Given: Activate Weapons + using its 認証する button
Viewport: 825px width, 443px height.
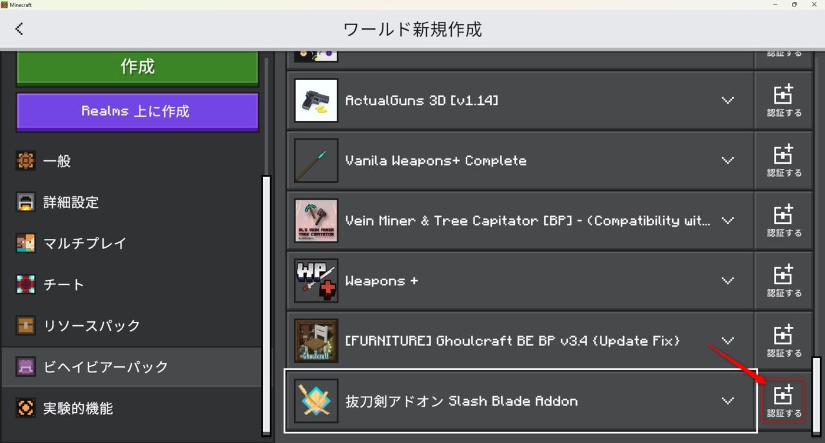Looking at the screenshot, I should point(783,280).
